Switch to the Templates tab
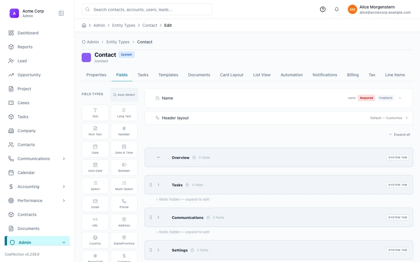Viewport: 420px width, 262px height. (x=168, y=75)
